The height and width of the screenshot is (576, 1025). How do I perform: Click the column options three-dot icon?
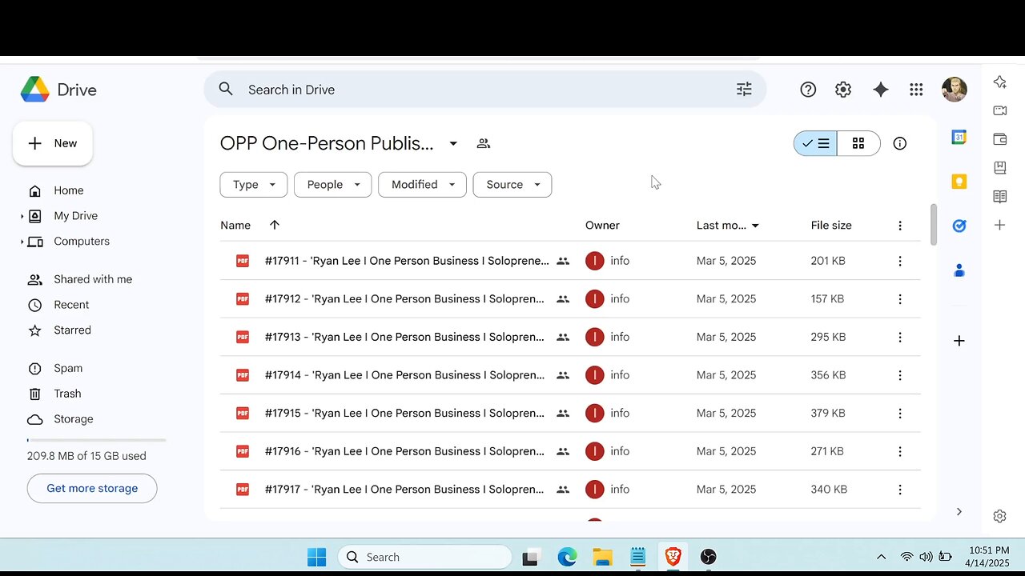coord(900,226)
